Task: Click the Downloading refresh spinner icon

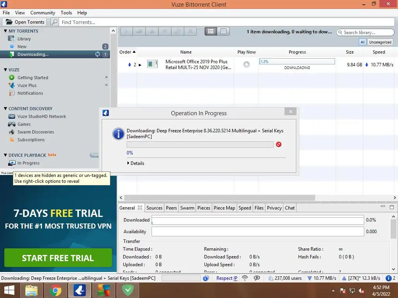Action: [98, 54]
